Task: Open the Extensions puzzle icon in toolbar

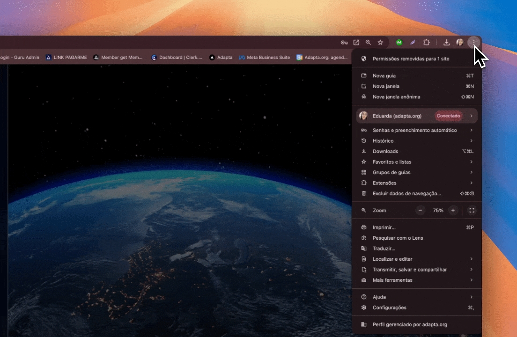Action: [x=426, y=43]
